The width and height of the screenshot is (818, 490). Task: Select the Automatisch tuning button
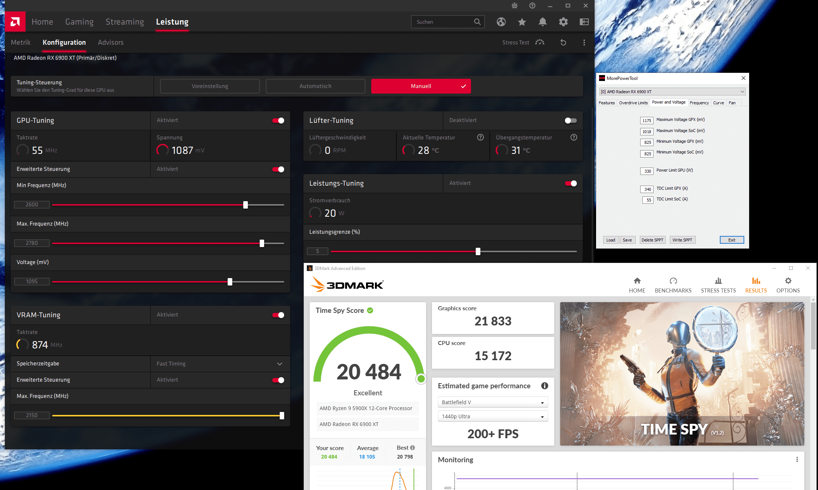click(x=315, y=86)
